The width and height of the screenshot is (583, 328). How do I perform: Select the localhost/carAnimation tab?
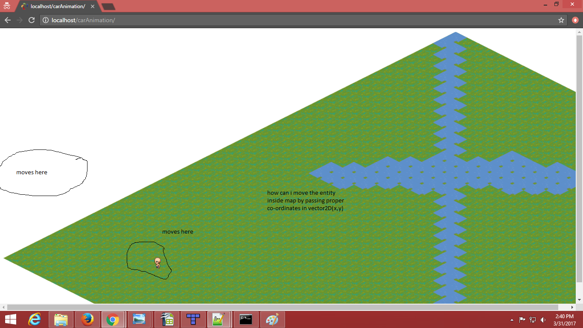tap(58, 6)
